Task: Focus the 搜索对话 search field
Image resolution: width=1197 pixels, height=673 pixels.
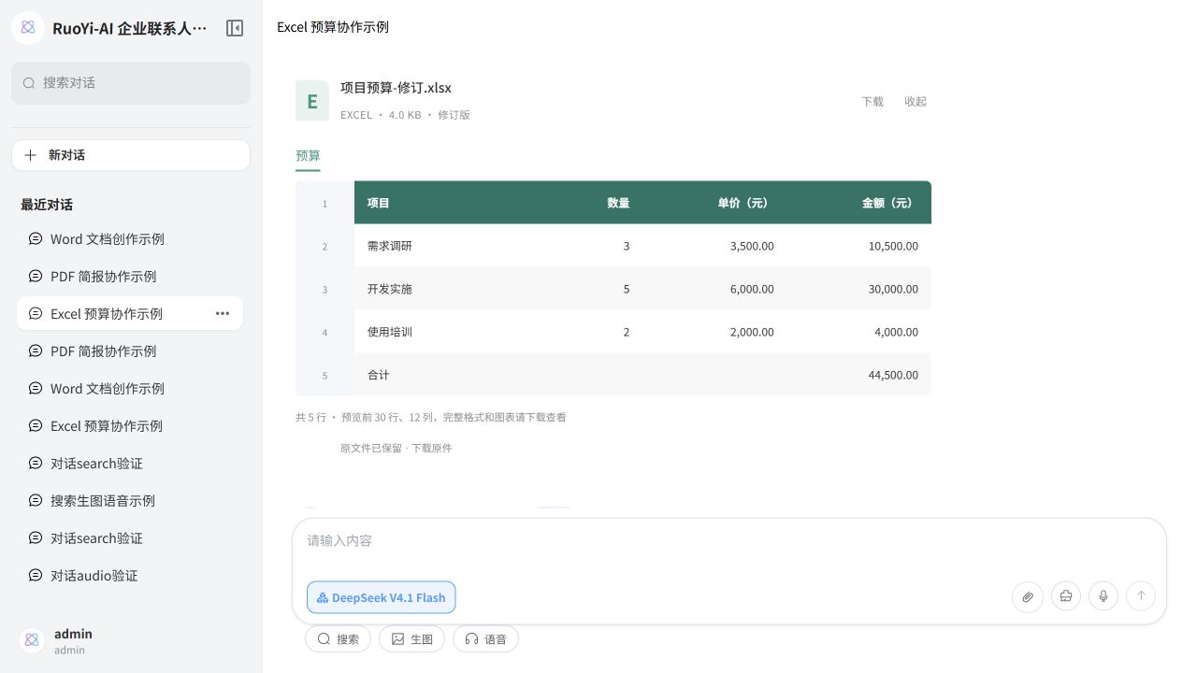Action: (131, 83)
